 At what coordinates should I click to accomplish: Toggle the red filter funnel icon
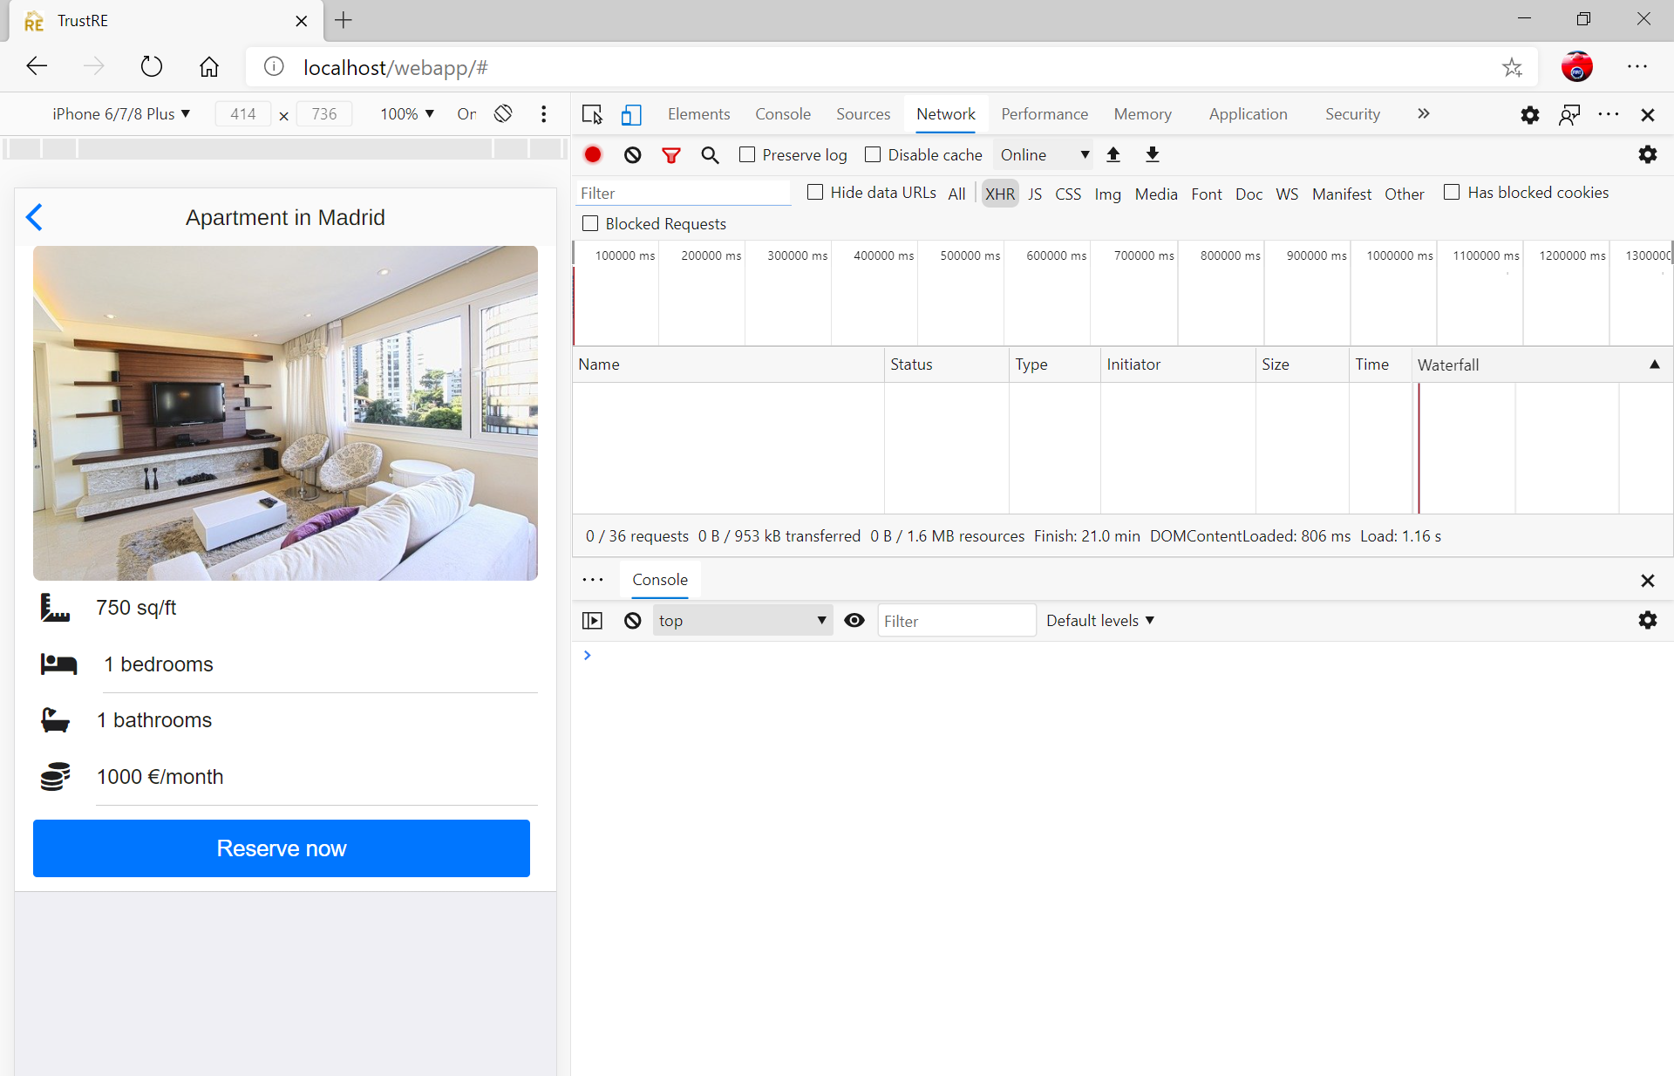click(x=670, y=155)
